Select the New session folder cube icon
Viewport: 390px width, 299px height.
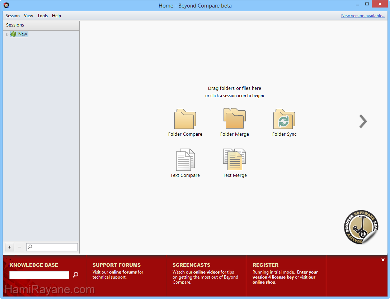point(14,34)
